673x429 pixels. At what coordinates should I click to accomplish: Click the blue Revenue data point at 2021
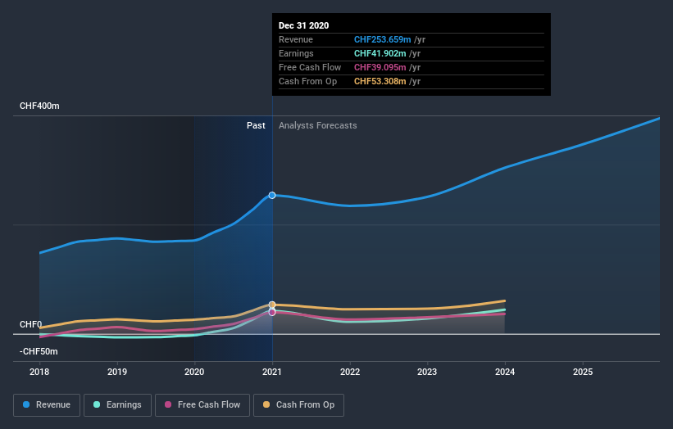click(x=272, y=196)
